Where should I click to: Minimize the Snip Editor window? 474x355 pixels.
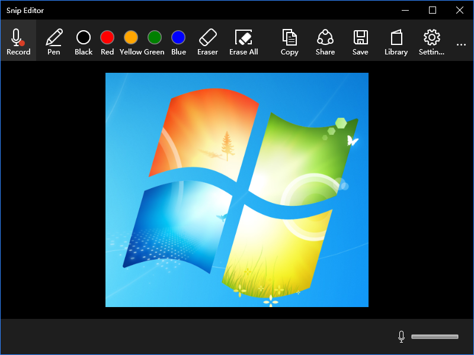coord(405,10)
